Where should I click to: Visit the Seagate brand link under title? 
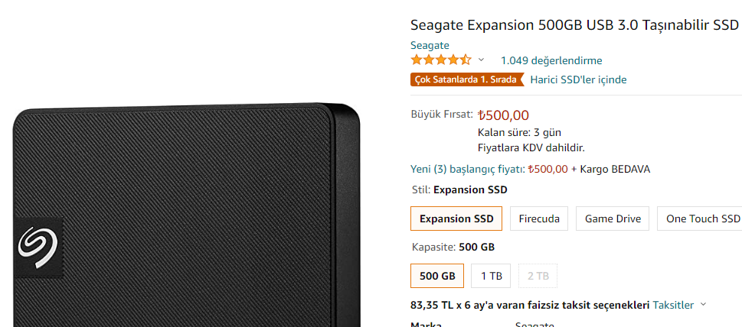pos(430,45)
